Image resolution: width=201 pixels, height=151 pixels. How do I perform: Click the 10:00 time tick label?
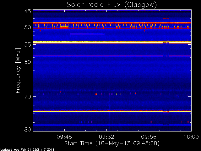pos(191,137)
